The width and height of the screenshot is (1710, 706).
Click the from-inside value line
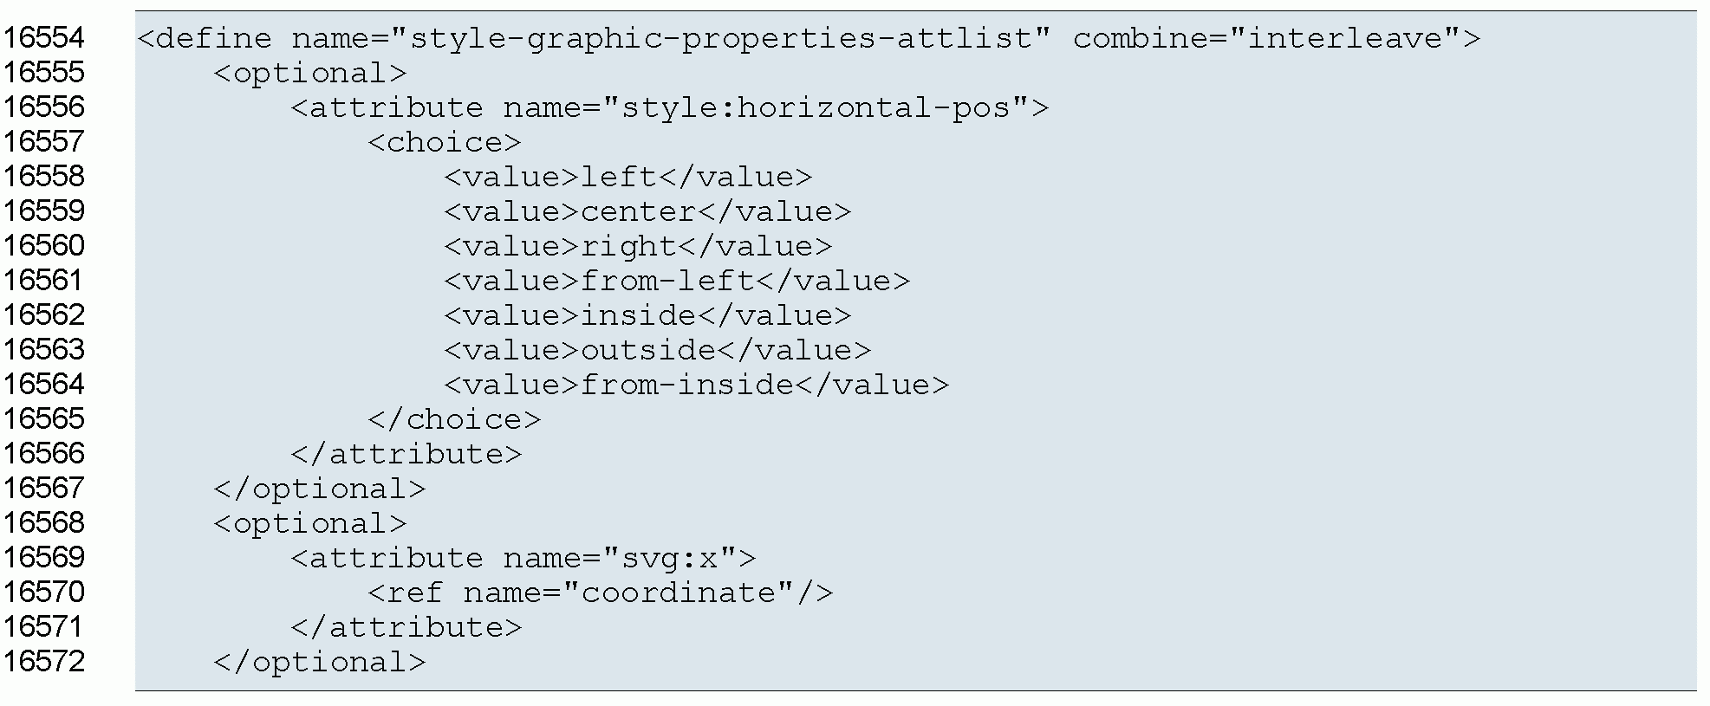(696, 385)
